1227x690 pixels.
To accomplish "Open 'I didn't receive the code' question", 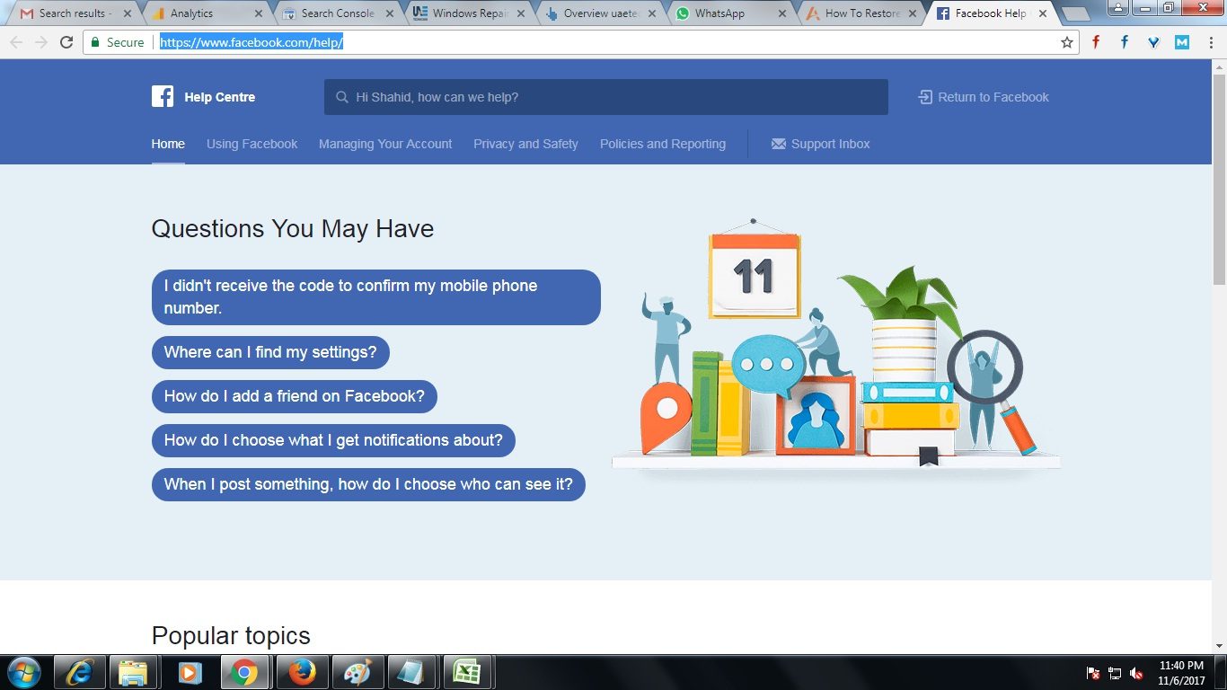I will coord(376,296).
